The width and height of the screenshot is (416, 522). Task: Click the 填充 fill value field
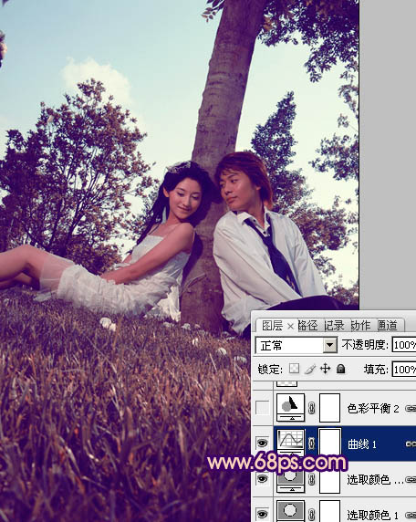pyautogui.click(x=404, y=370)
